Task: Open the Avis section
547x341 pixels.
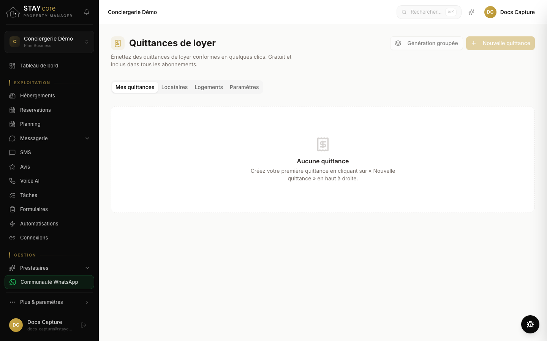Action: pos(49,167)
